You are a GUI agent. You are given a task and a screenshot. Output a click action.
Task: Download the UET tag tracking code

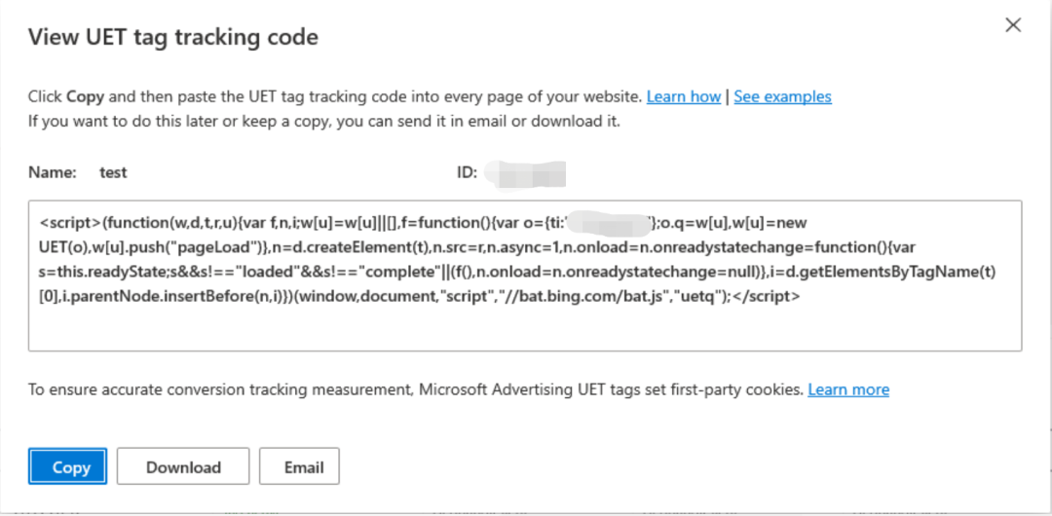(x=183, y=466)
